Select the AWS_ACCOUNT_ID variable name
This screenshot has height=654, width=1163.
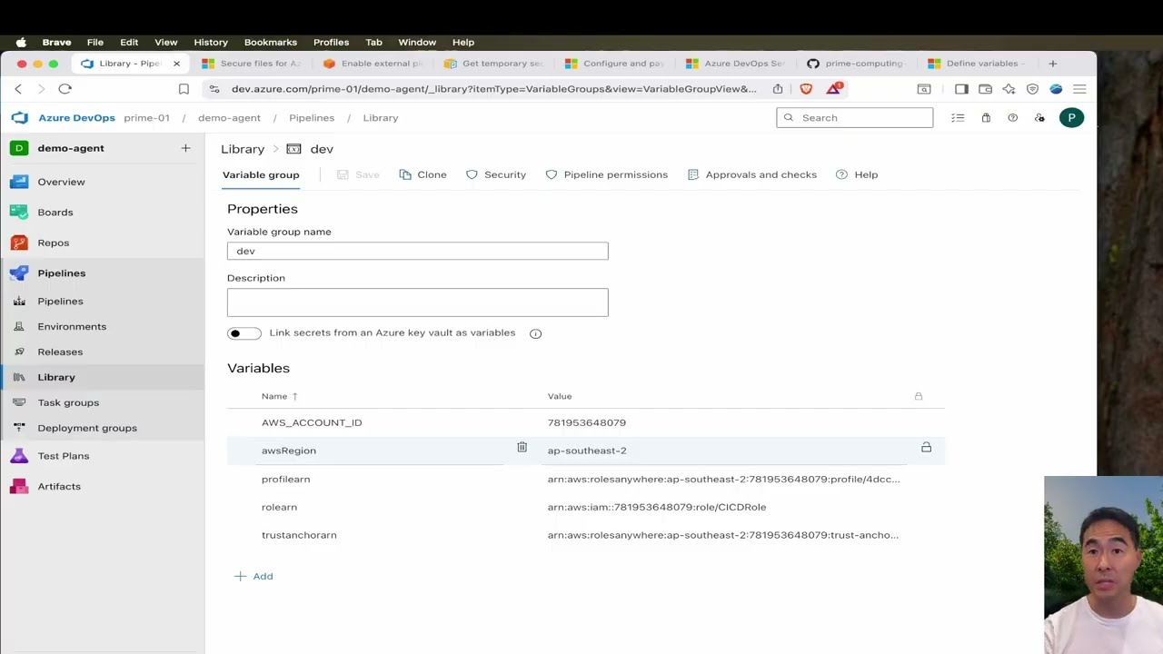312,422
